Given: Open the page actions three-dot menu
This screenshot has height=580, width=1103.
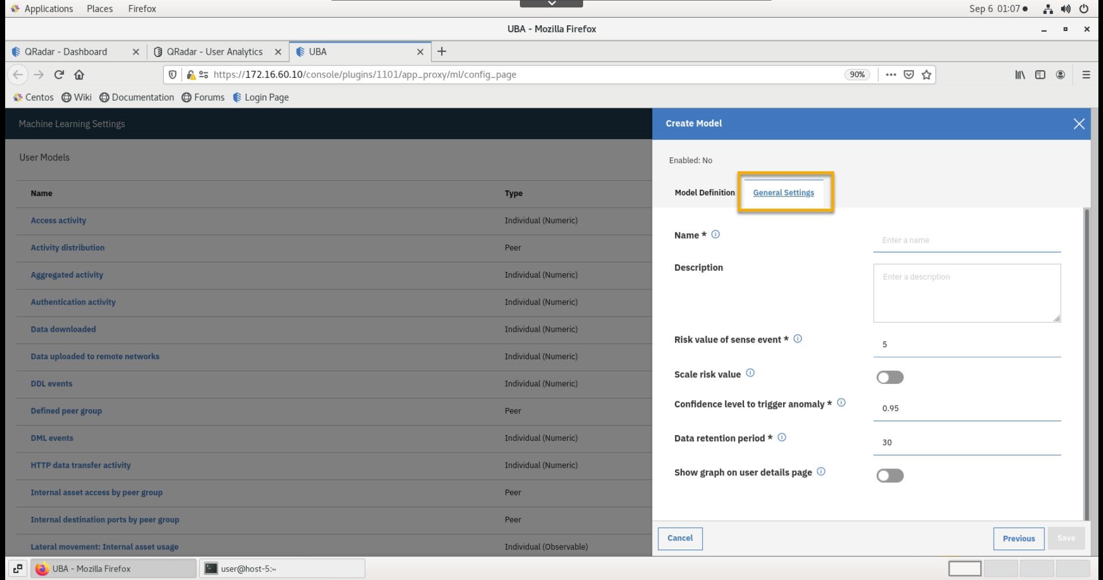Looking at the screenshot, I should coord(891,75).
